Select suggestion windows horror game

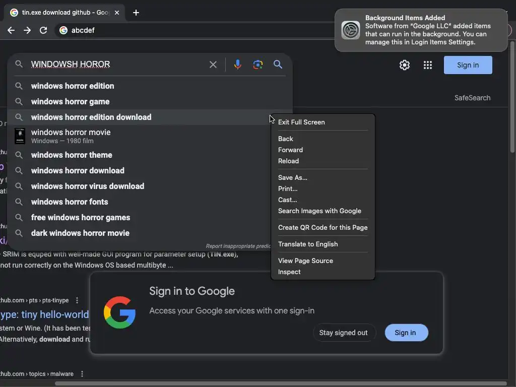click(x=150, y=102)
